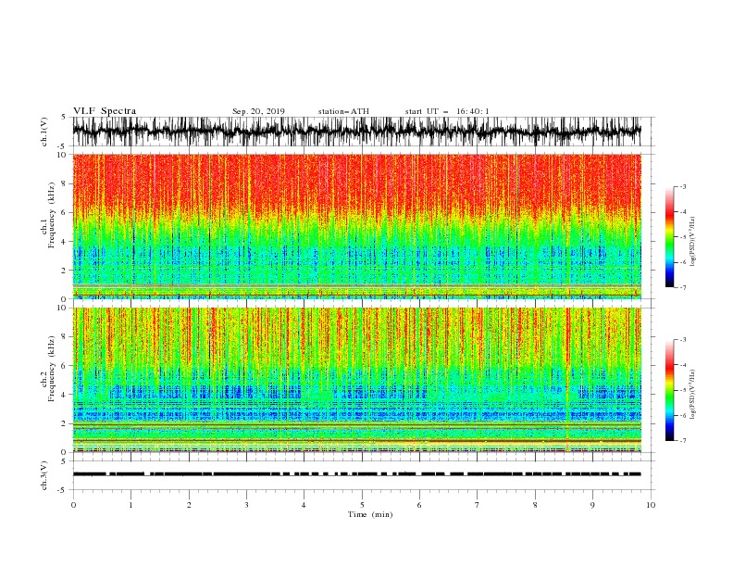Image resolution: width=733 pixels, height=567 pixels.
Task: Click the ch.3 black dashed signal trace
Action: (x=356, y=474)
